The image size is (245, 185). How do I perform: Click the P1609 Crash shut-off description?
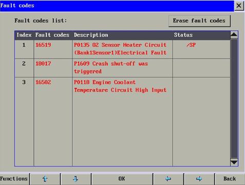[111, 67]
